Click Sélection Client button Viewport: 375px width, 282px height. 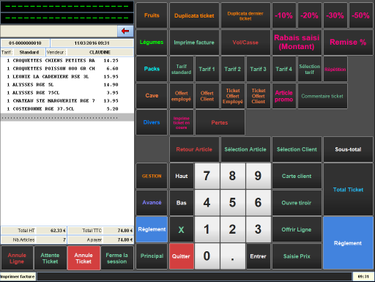coord(297,149)
